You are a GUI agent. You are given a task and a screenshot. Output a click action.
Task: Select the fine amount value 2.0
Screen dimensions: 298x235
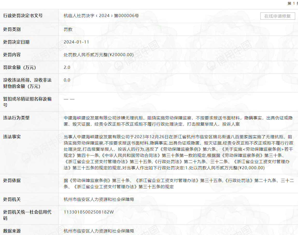67,67
